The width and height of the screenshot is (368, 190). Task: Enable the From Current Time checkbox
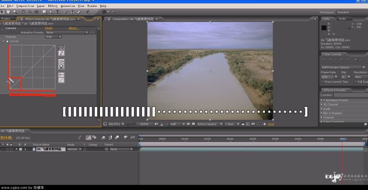(x=323, y=82)
